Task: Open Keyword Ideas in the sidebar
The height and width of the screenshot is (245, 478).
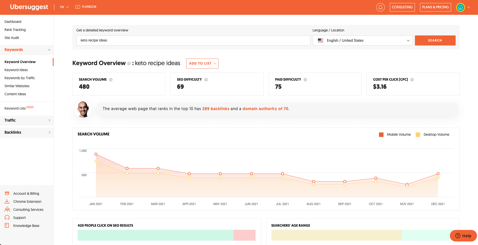Action: click(16, 70)
